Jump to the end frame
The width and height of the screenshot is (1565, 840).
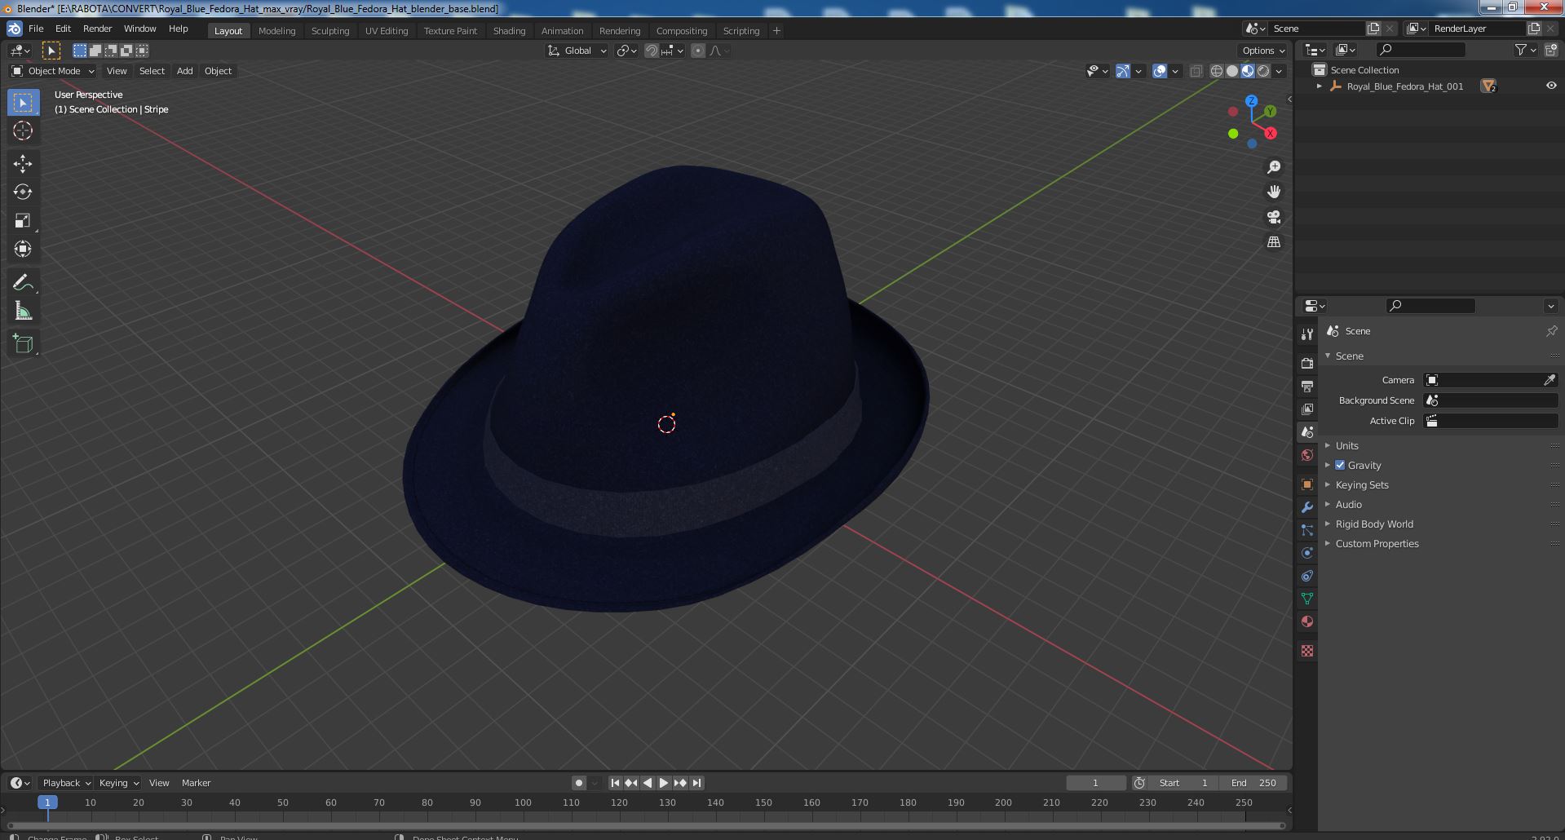tap(696, 783)
